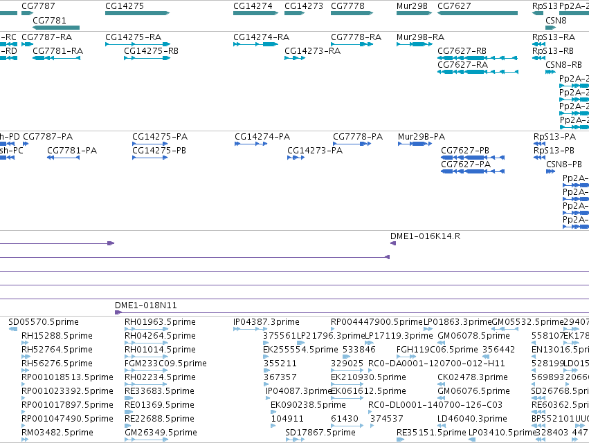Click transcript RpS13-RB
Screen dimensions: 589x443
[x=553, y=51]
